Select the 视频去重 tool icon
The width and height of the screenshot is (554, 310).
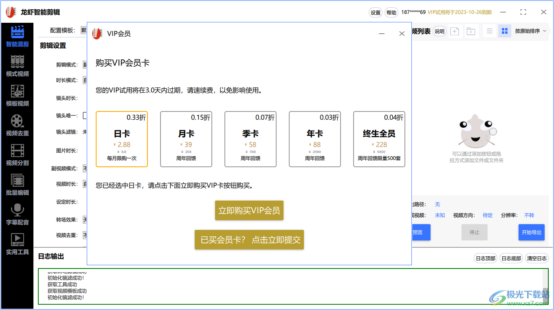17,124
